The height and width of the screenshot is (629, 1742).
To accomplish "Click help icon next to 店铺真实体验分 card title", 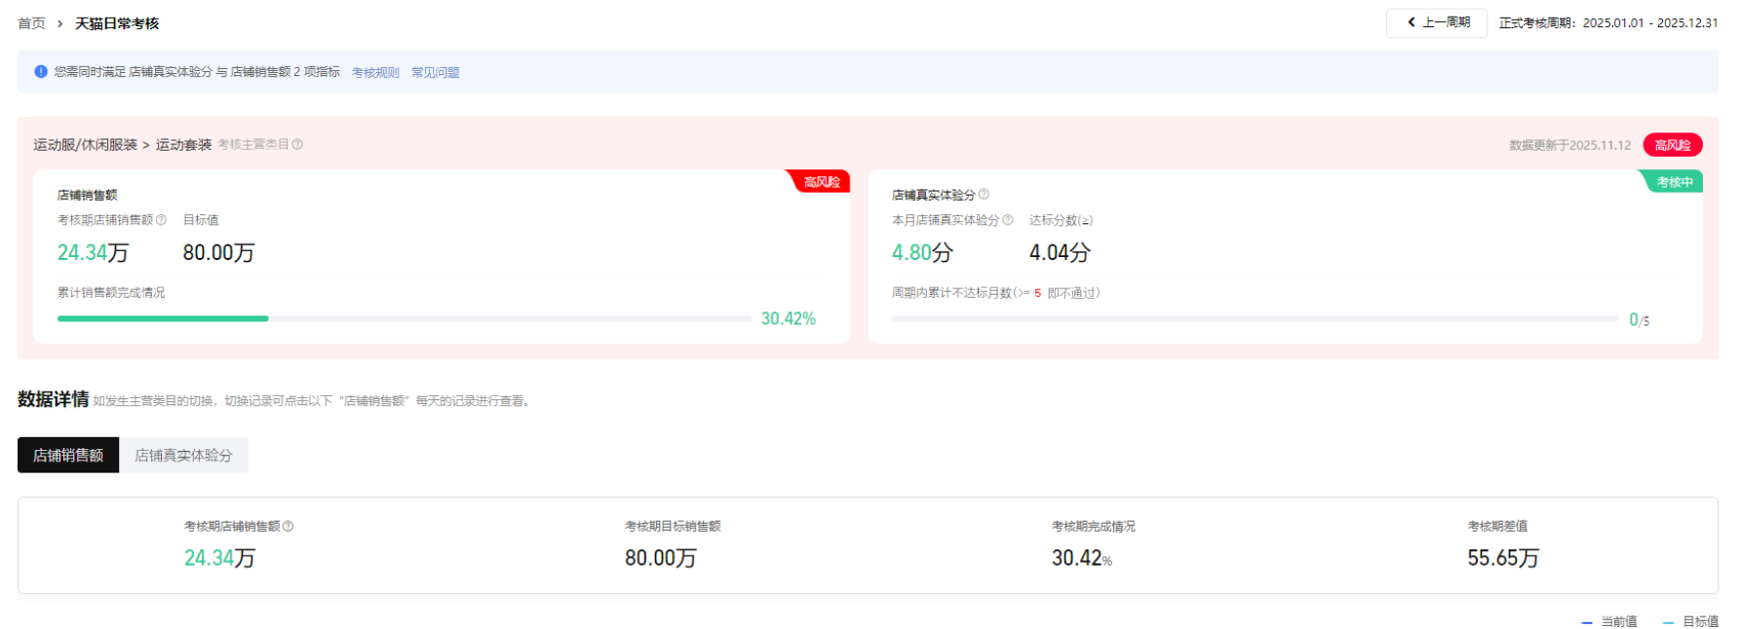I will [984, 194].
